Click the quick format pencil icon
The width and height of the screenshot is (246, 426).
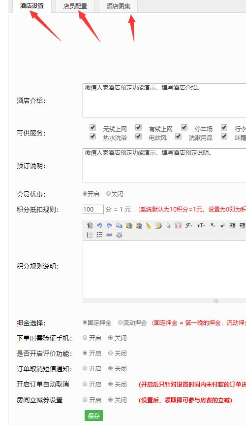pyautogui.click(x=158, y=225)
